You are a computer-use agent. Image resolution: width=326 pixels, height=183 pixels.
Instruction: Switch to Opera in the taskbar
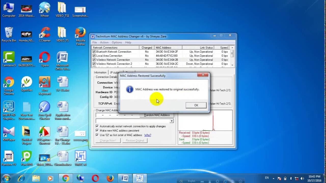click(x=95, y=178)
